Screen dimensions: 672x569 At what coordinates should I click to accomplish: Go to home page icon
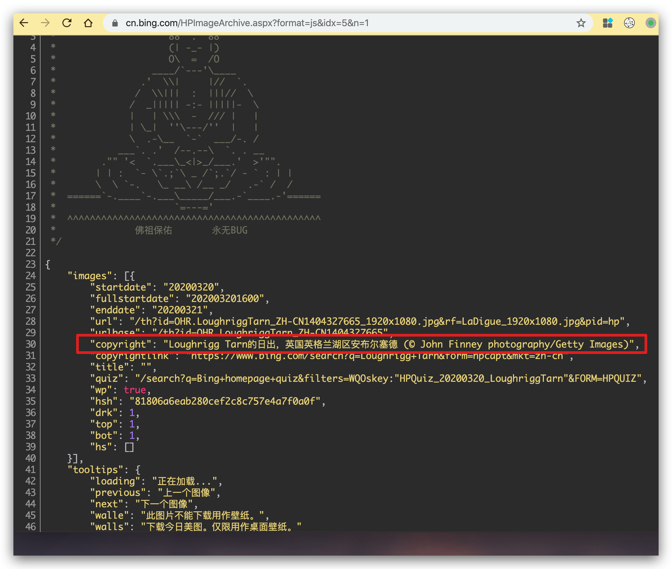[x=88, y=23]
